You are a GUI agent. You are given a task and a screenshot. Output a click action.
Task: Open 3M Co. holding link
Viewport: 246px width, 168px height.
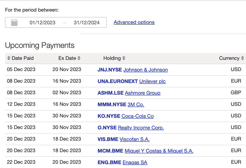tap(136, 105)
